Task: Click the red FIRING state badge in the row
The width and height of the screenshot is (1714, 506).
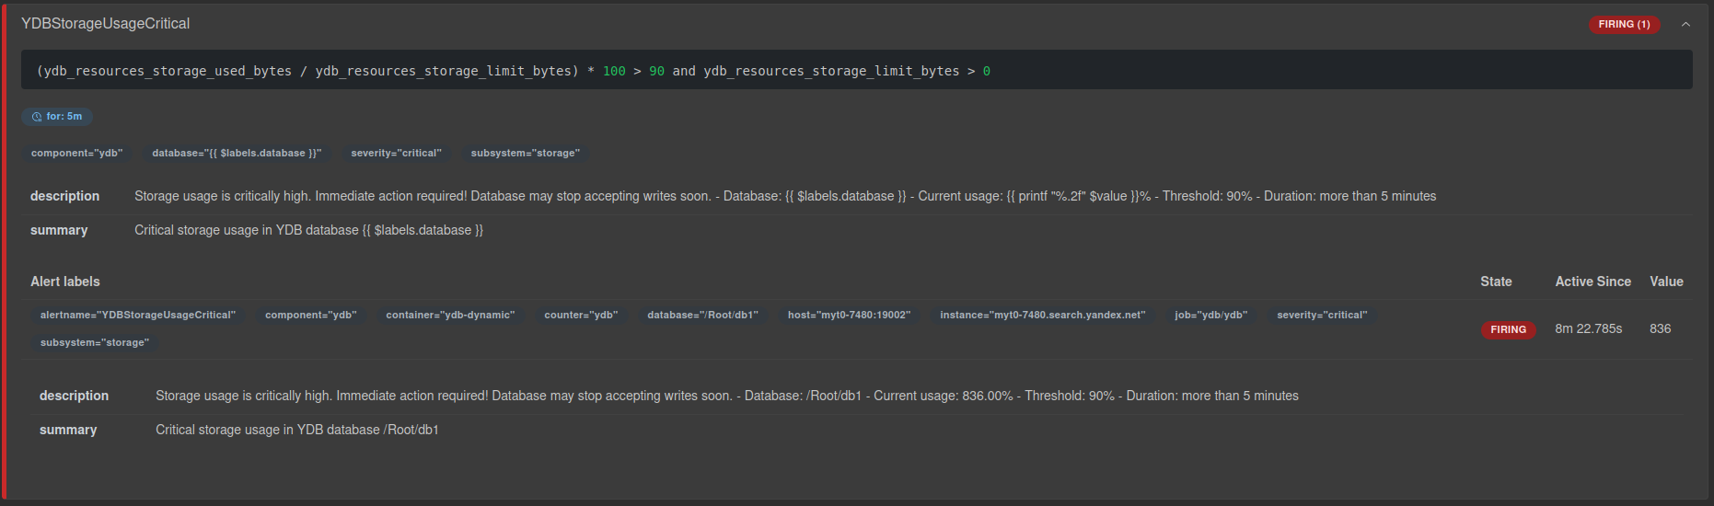Action: coord(1508,329)
